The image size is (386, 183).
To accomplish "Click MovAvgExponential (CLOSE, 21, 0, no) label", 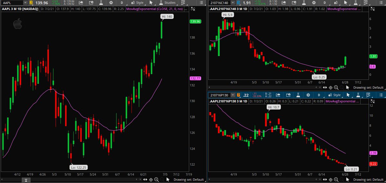I will click(x=154, y=9).
